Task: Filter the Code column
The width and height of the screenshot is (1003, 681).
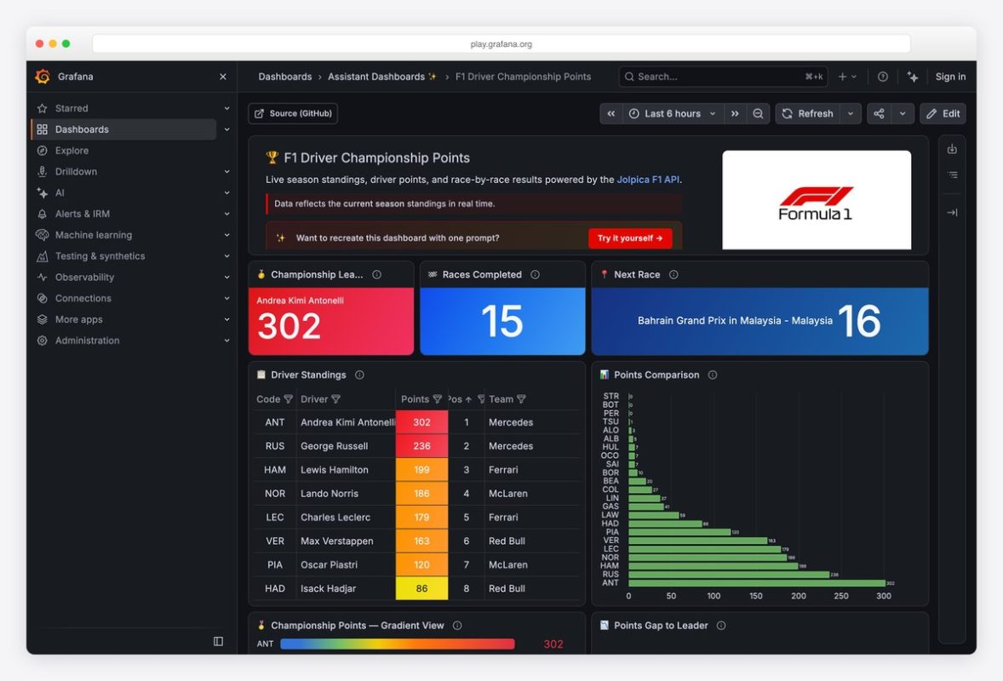Action: coord(289,399)
